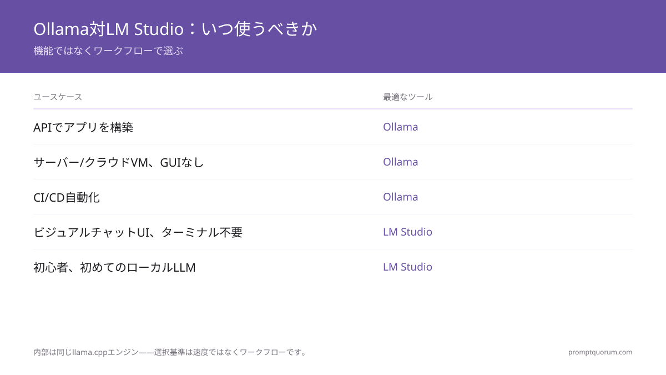Image resolution: width=666 pixels, height=375 pixels.
Task: Select the 'サーバー/クラウドVM、GUIなし' cell
Action: click(x=119, y=162)
